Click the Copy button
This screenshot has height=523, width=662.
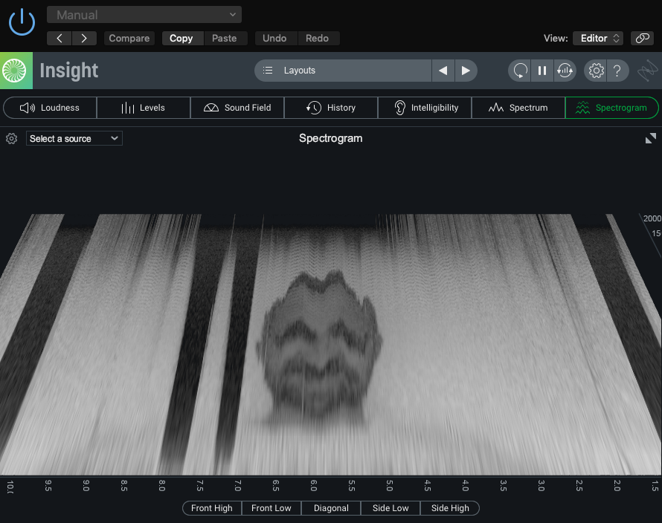(181, 38)
